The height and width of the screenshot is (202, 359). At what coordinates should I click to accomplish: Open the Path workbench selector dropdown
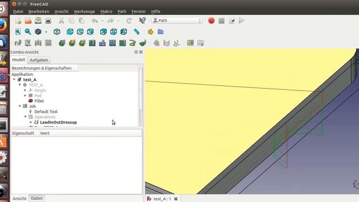pos(177,20)
